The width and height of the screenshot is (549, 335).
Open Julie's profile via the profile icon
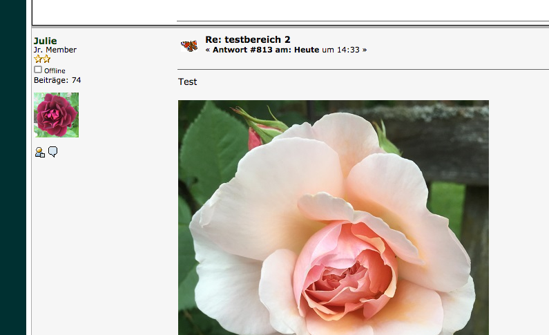(x=39, y=152)
